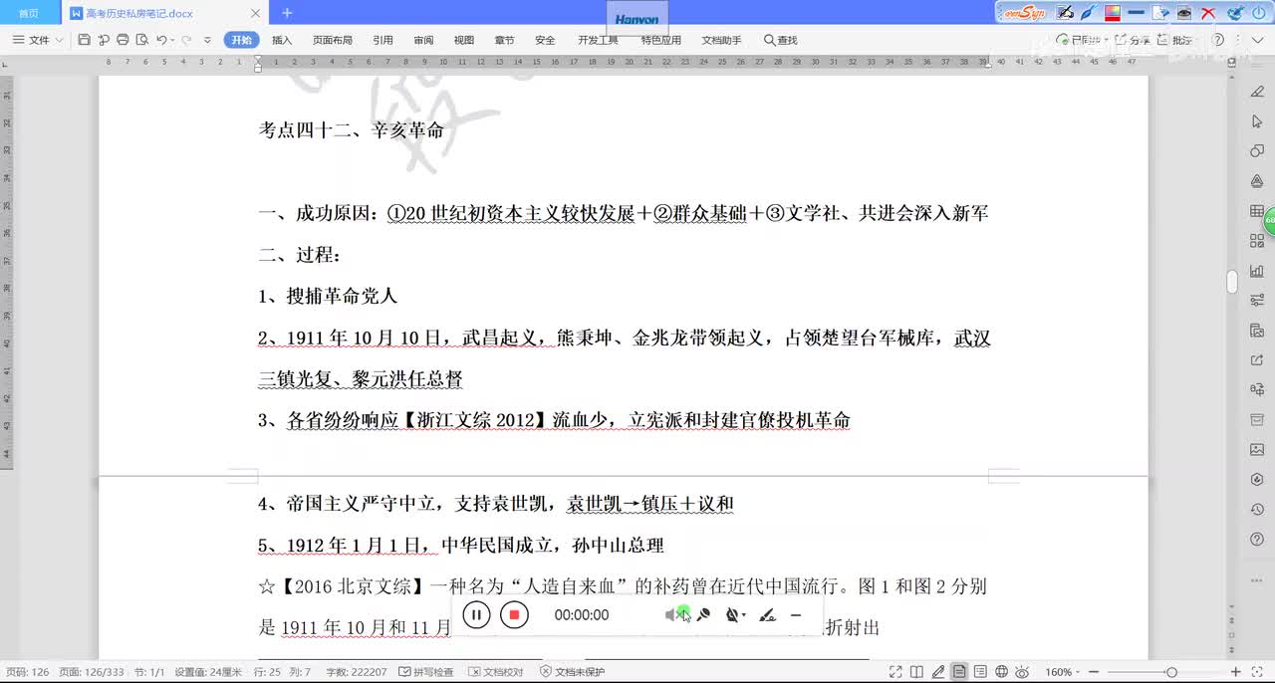Toggle the recorder microphone icon
The width and height of the screenshot is (1275, 683).
coord(703,615)
